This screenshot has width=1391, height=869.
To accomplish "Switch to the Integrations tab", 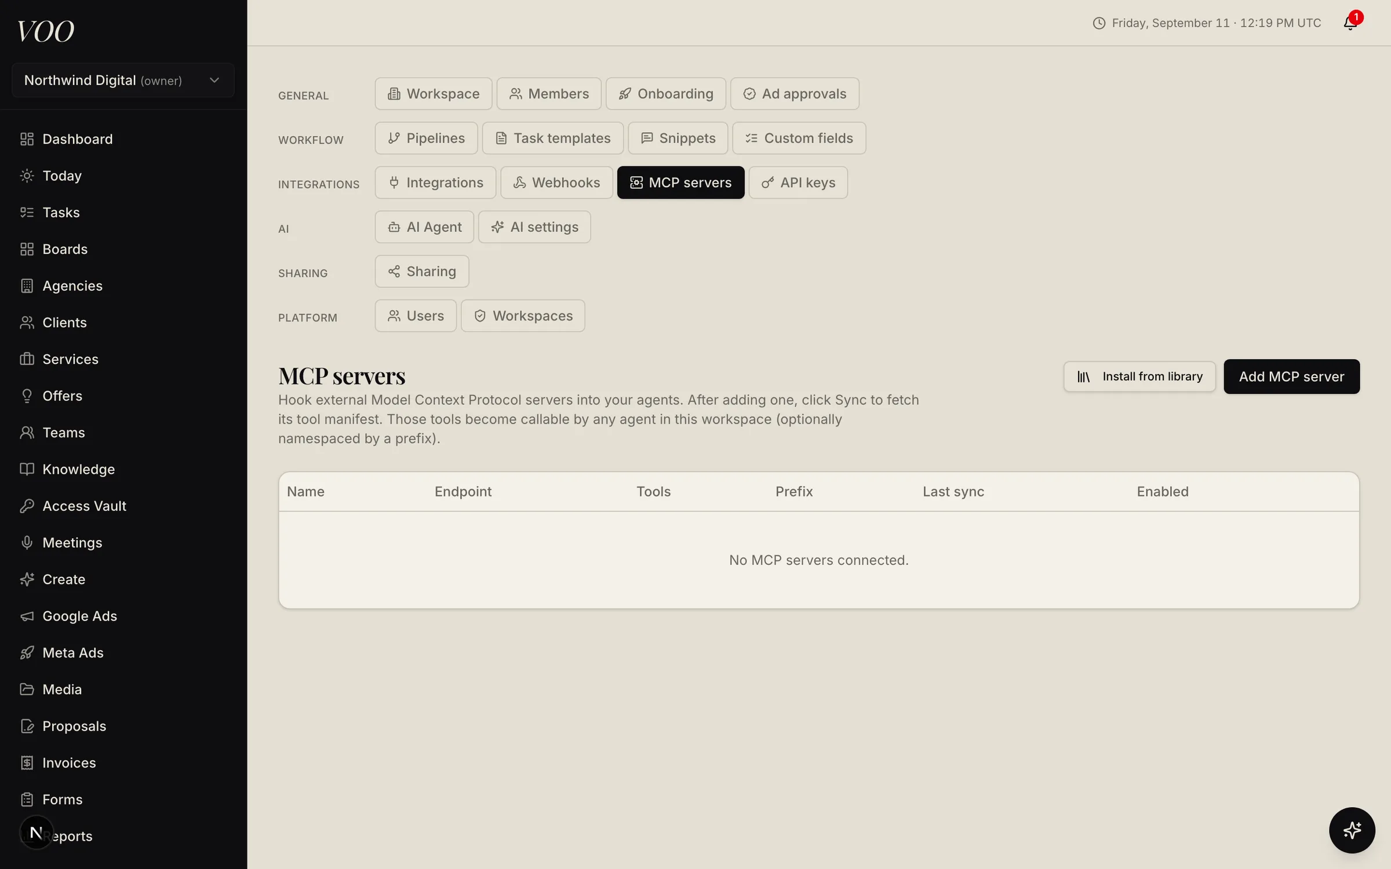I will pos(435,182).
